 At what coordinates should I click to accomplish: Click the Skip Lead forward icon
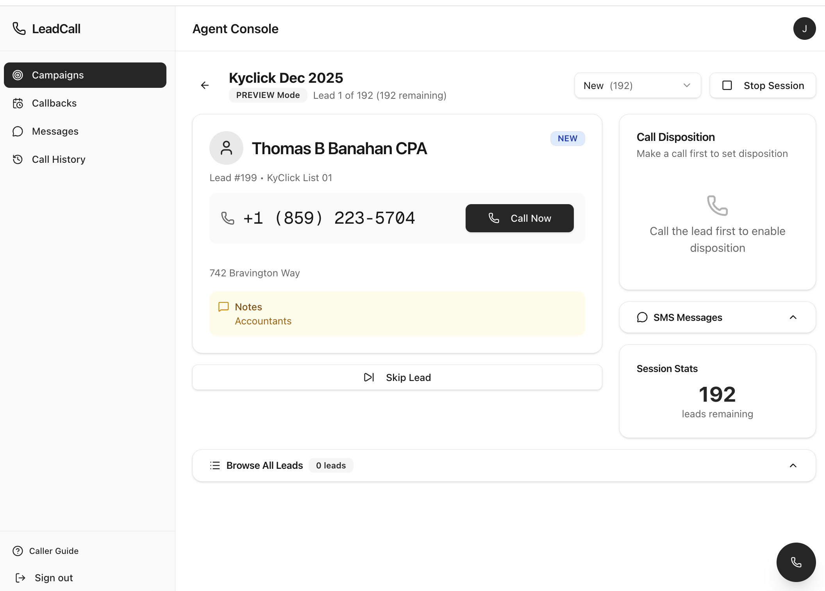[369, 377]
